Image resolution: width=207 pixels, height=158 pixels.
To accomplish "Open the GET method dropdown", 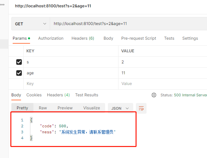I will 31,24.
